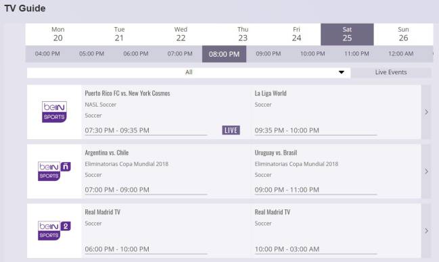Select the Sun 26 day tab
The image size is (439, 262).
tap(403, 34)
